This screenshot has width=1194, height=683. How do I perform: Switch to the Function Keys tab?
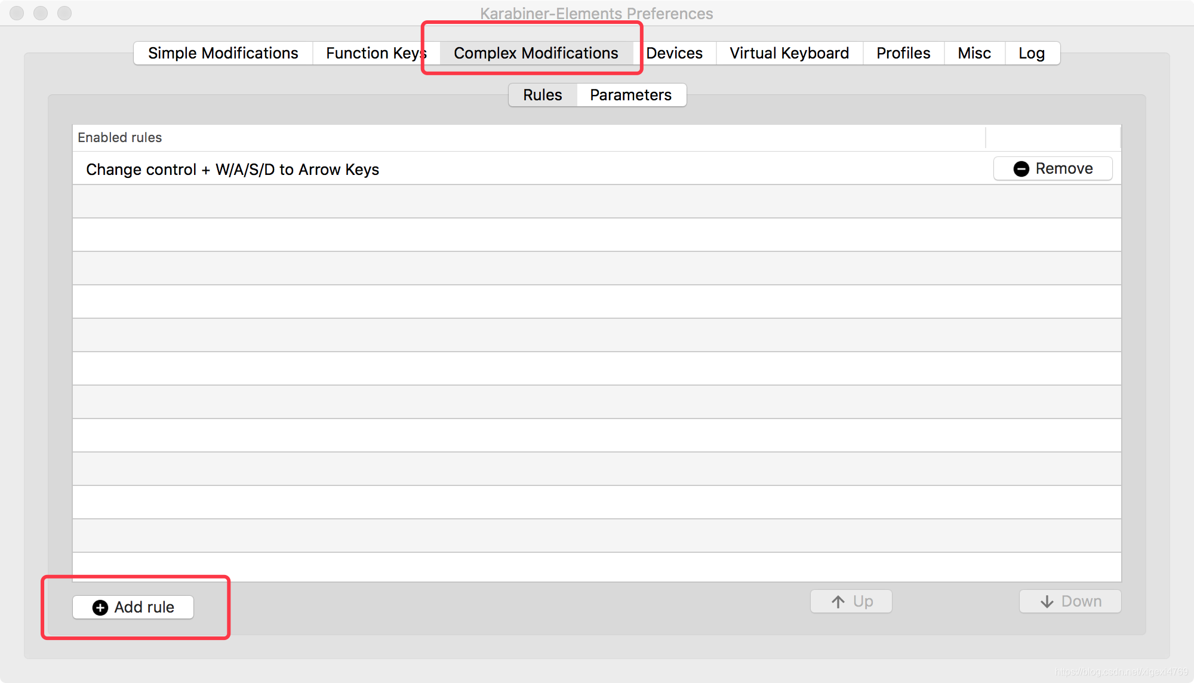[376, 53]
